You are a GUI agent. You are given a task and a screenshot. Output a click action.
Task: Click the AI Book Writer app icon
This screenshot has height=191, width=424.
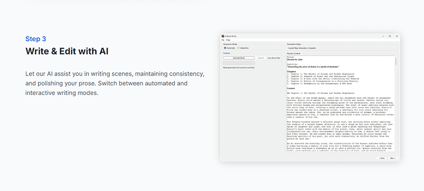(223, 36)
